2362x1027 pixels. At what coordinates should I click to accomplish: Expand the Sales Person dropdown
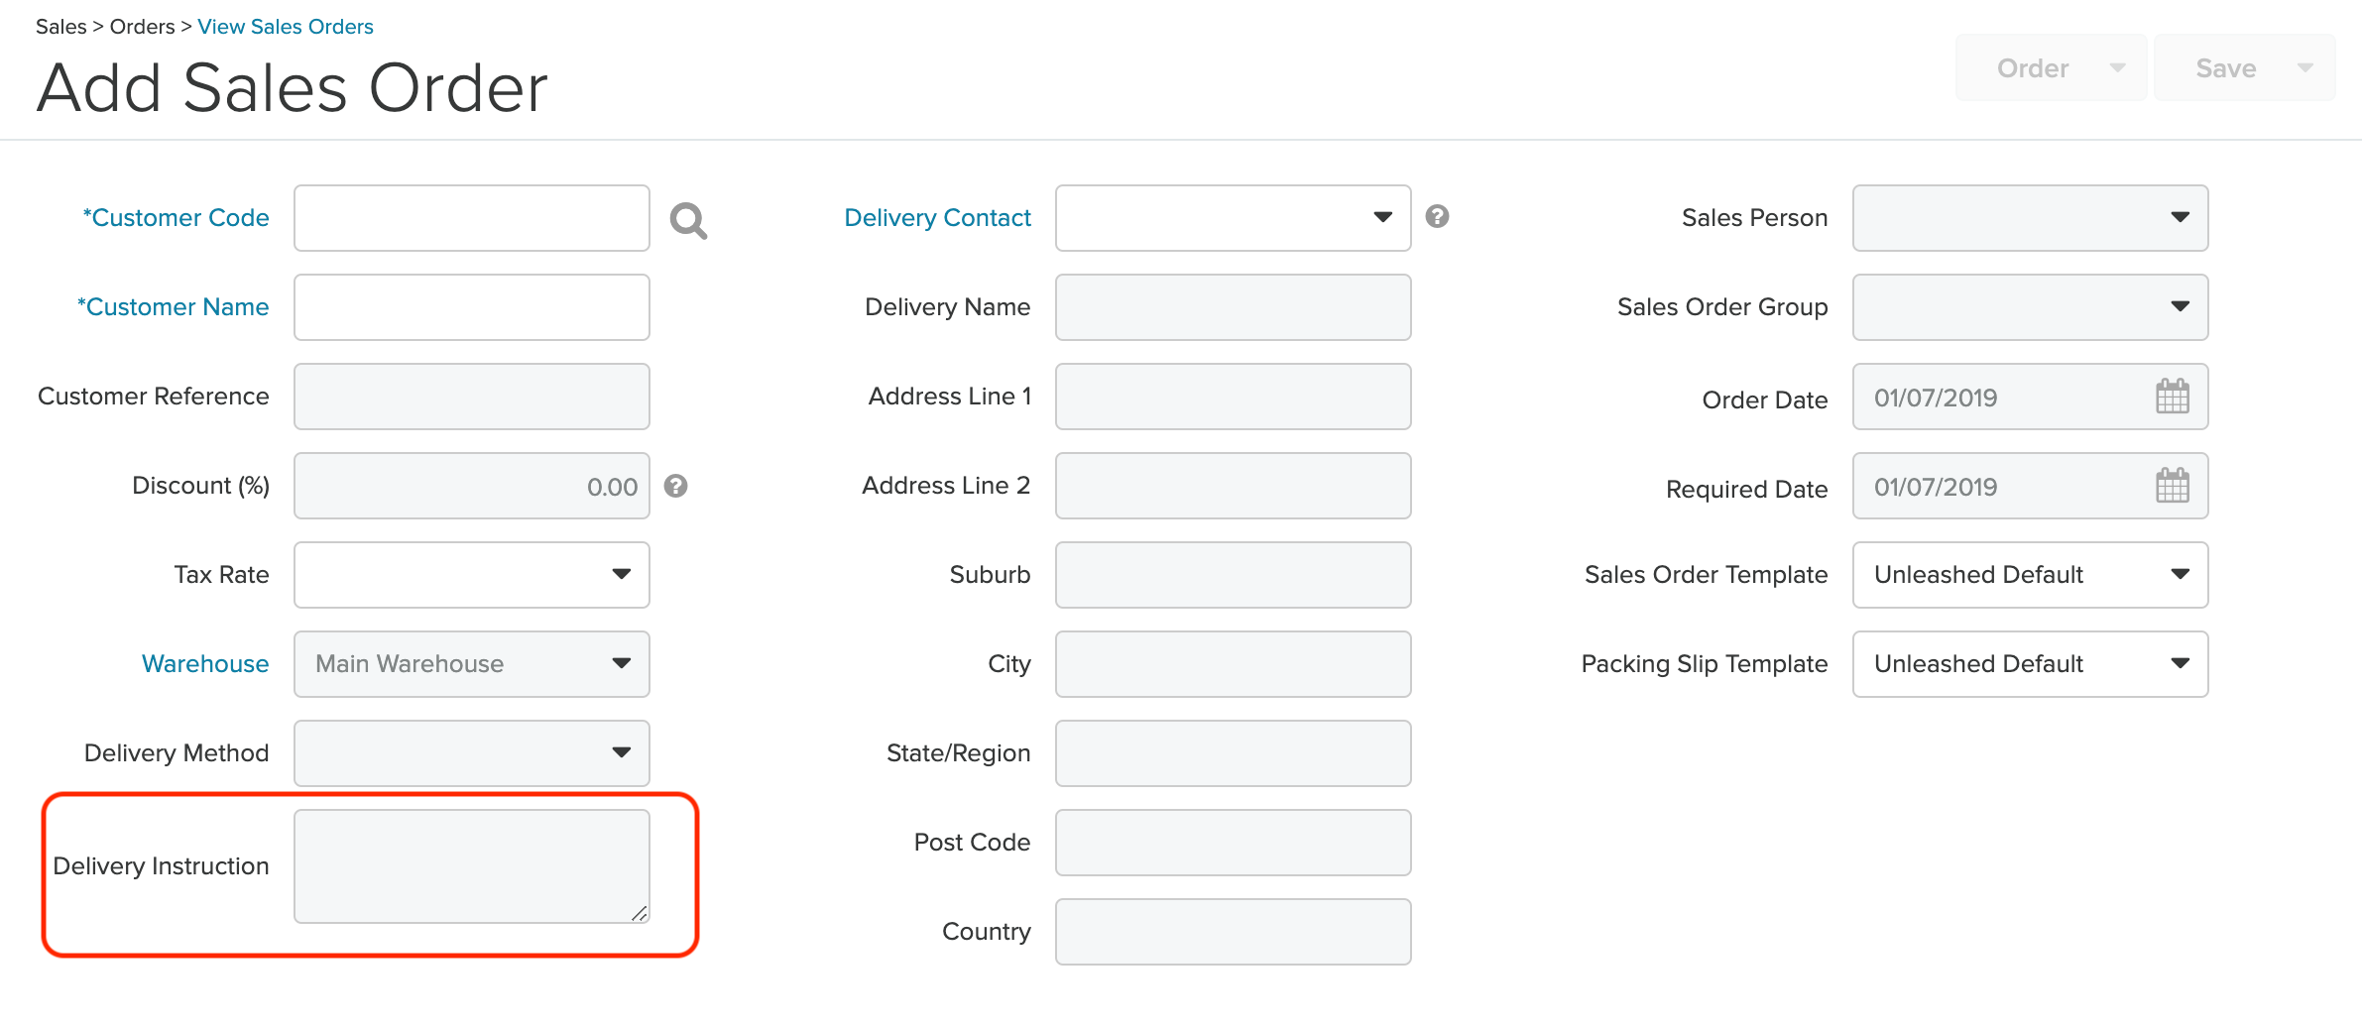point(2180,217)
